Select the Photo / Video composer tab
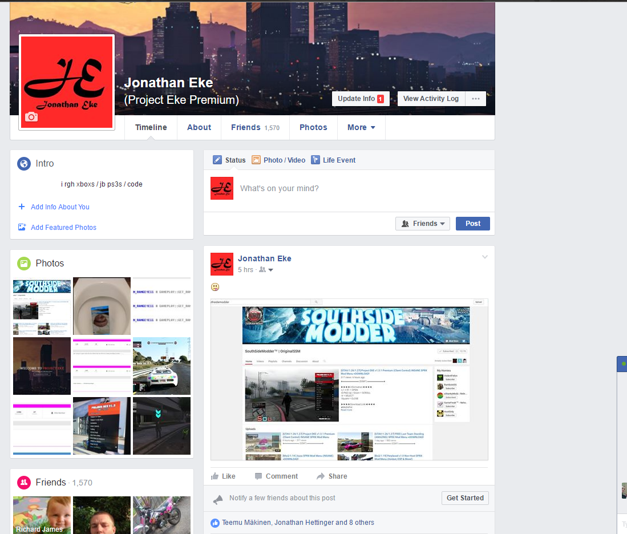627x534 pixels. 278,160
